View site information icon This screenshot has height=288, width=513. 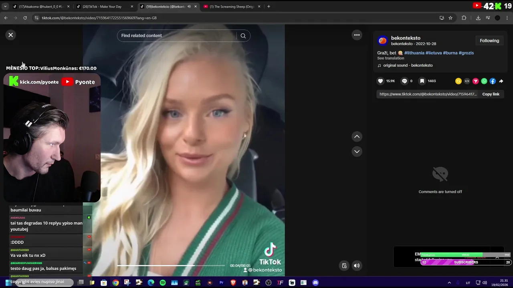coord(36,18)
